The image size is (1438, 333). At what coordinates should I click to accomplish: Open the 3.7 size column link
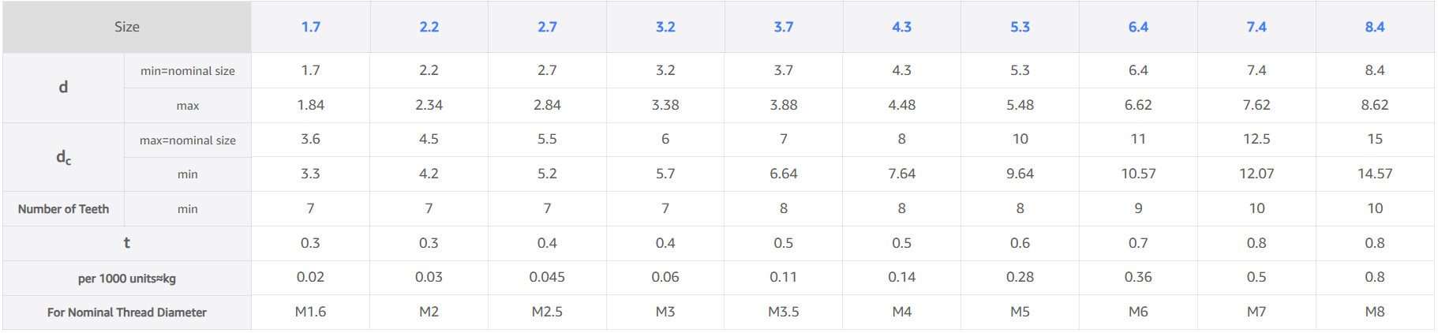(x=783, y=27)
